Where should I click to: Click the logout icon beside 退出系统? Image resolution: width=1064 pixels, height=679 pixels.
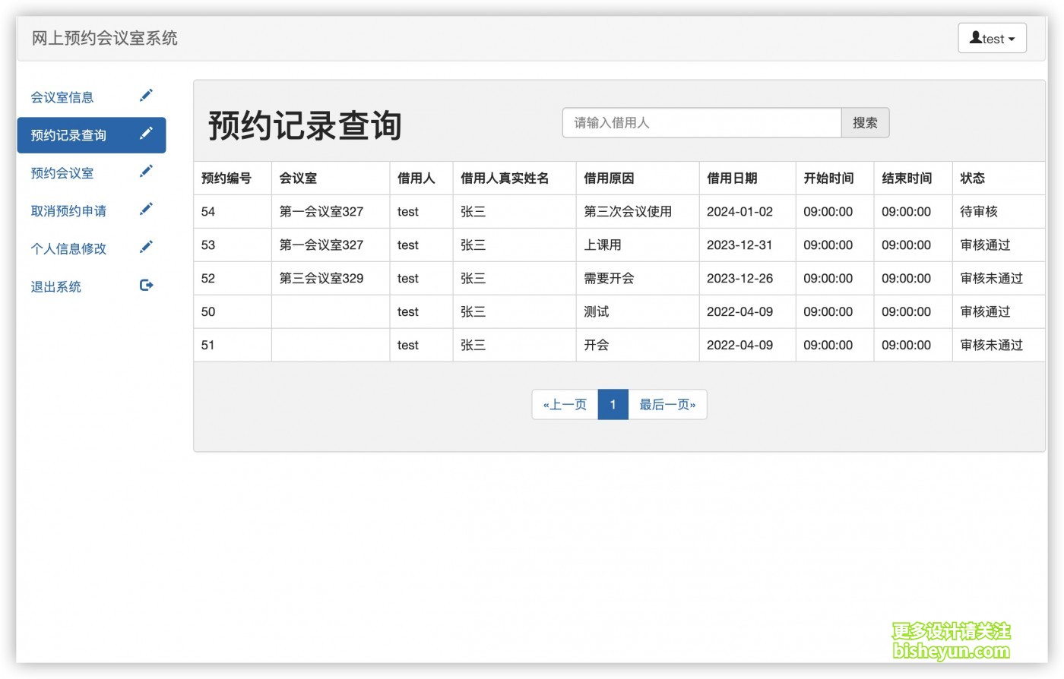pos(147,286)
